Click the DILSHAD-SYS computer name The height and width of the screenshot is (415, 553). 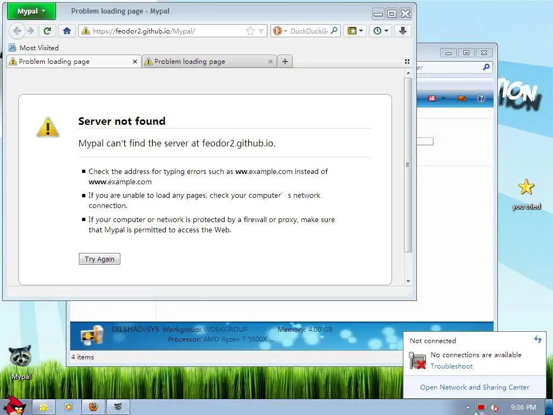coord(136,329)
